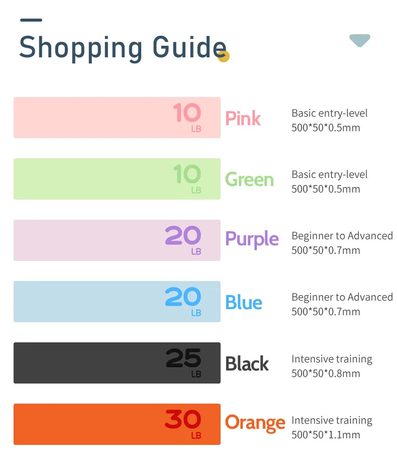The width and height of the screenshot is (397, 468).
Task: Pick the black 25 LB band swatch
Action: point(117,363)
